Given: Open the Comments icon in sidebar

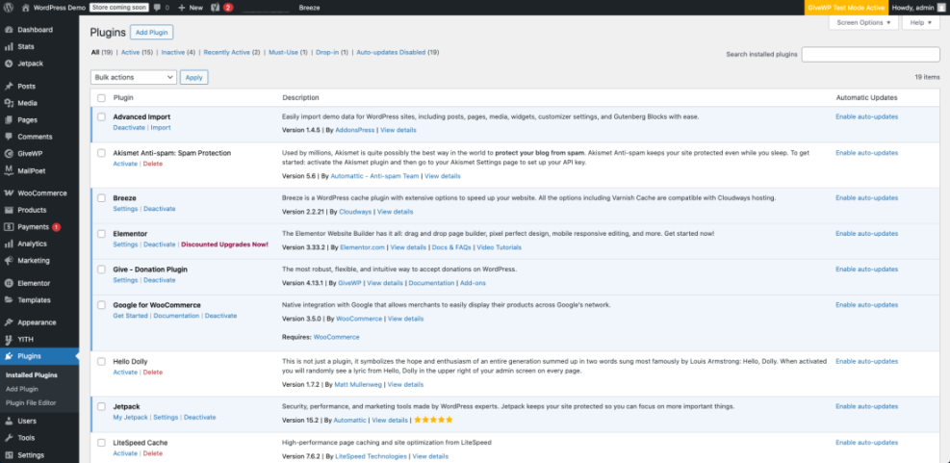Looking at the screenshot, I should click(9, 137).
